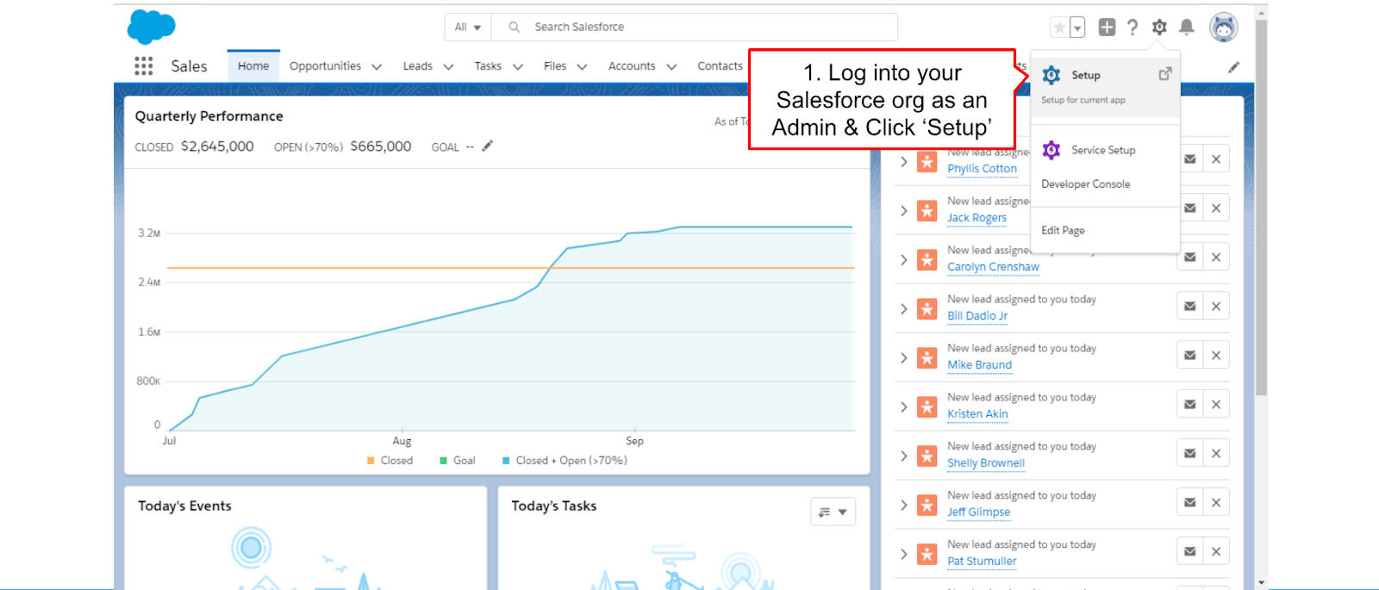This screenshot has height=590, width=1379.
Task: Open Pat Stumuller lead link
Action: (x=982, y=562)
